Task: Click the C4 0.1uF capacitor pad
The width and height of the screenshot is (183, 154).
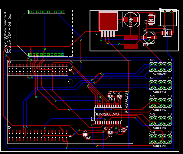Action: pyautogui.click(x=119, y=96)
